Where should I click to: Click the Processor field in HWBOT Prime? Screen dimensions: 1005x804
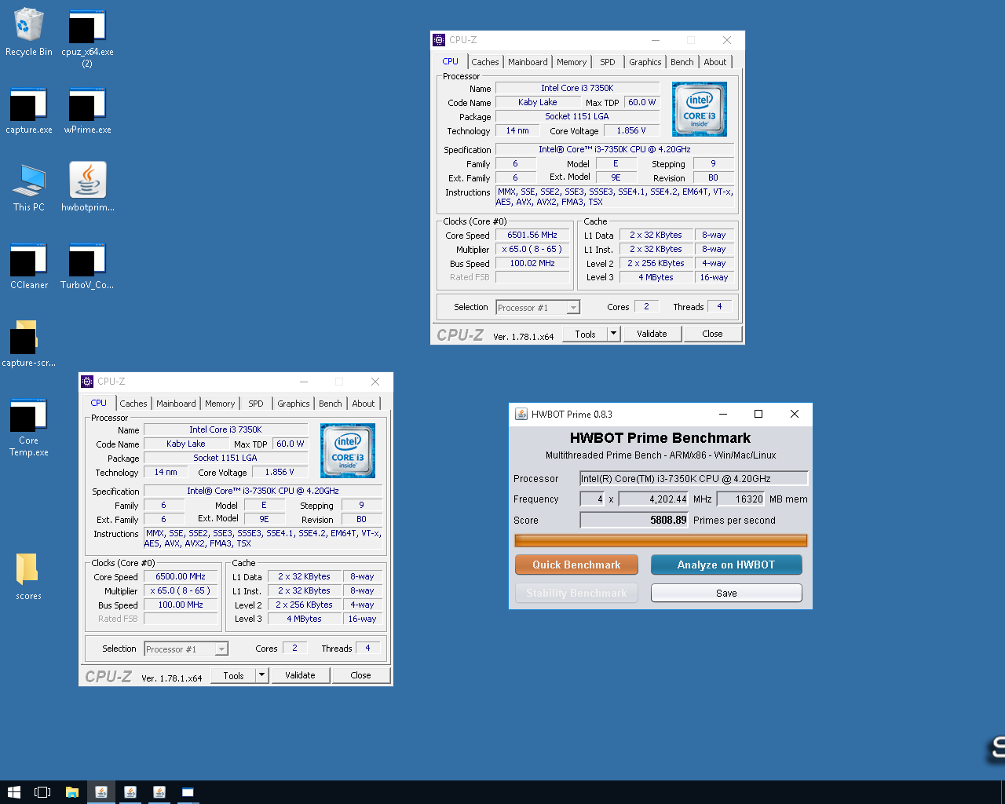point(693,478)
